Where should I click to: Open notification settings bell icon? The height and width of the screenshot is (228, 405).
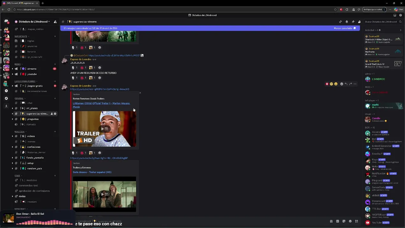347,22
